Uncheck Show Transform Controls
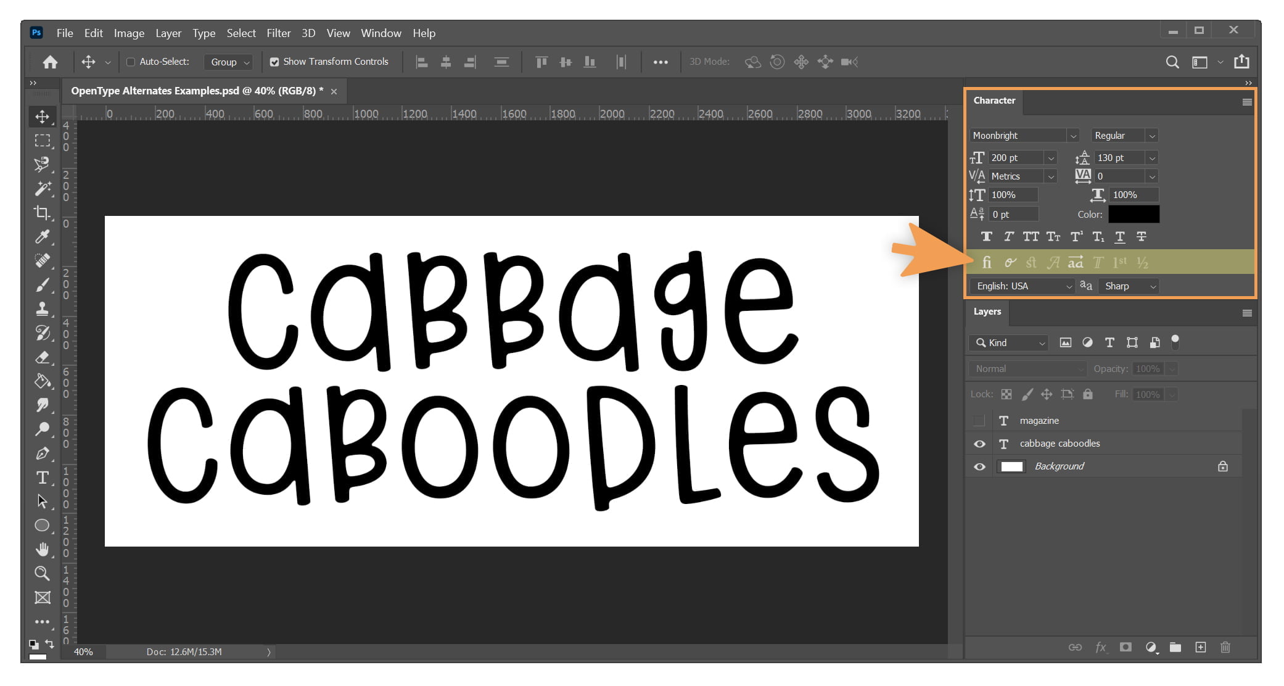The width and height of the screenshot is (1284, 686). pyautogui.click(x=274, y=62)
